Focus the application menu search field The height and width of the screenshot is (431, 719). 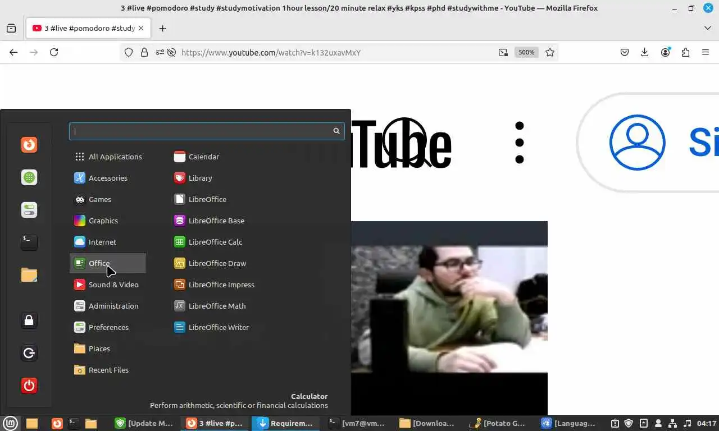coord(207,131)
